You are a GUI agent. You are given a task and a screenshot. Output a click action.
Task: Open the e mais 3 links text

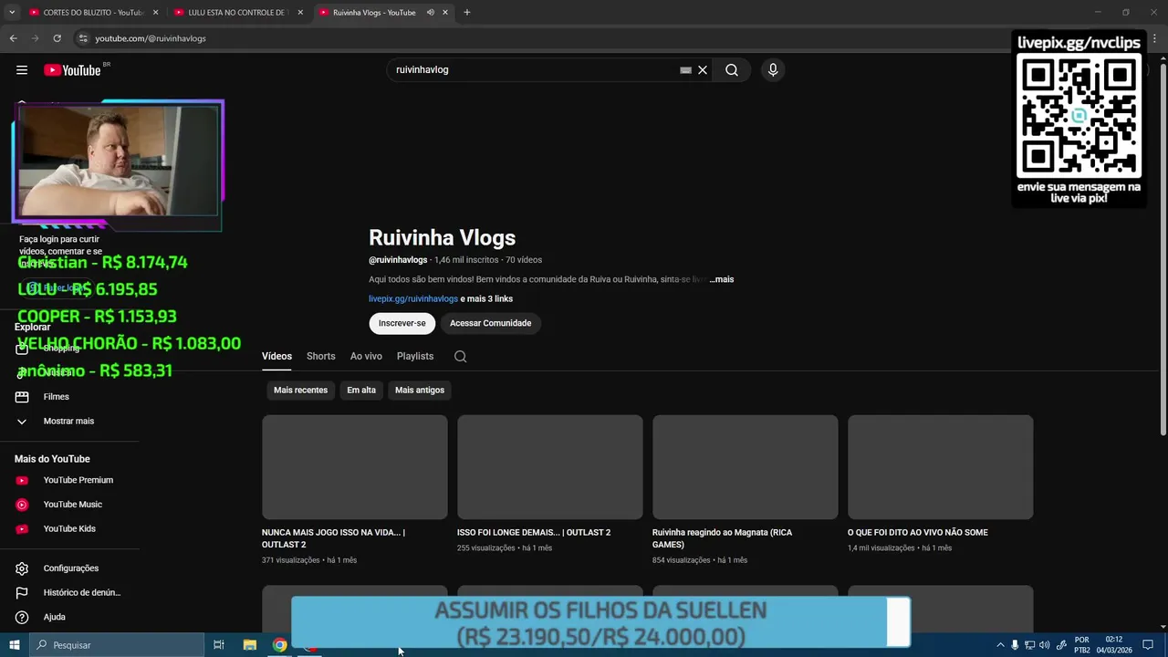coord(486,299)
